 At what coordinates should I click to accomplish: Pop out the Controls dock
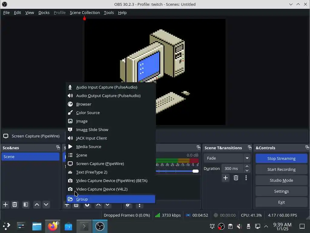(x=307, y=147)
